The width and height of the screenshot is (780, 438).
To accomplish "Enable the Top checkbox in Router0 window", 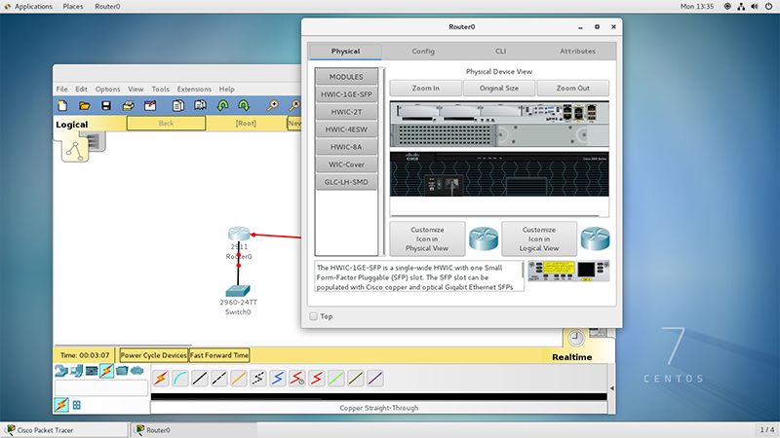I will coord(313,316).
